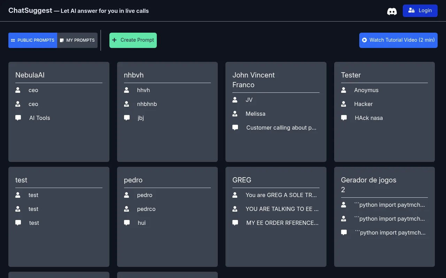The image size is (446, 278).
Task: Select MY EE ORDER RFERENCE... text
Action: point(282,223)
